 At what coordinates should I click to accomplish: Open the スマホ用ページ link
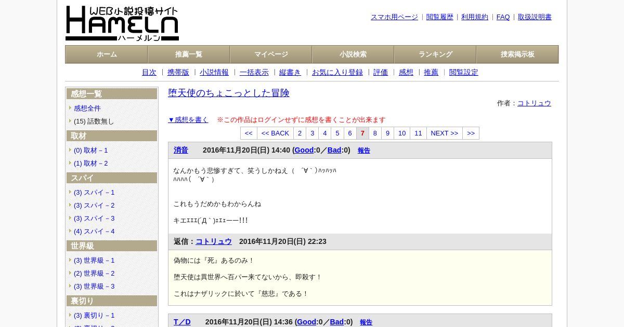[x=394, y=17]
